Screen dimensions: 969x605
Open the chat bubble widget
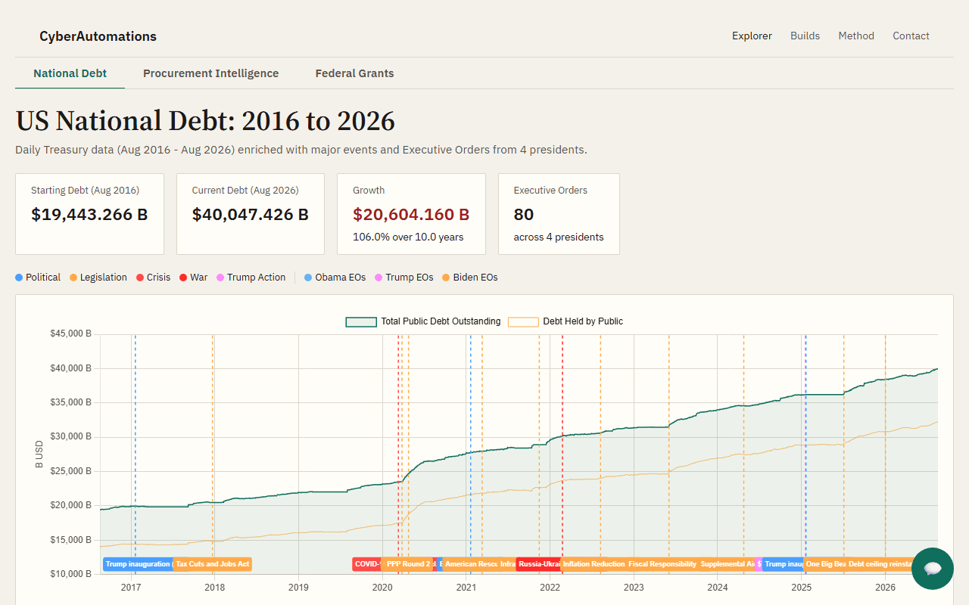[x=933, y=569]
